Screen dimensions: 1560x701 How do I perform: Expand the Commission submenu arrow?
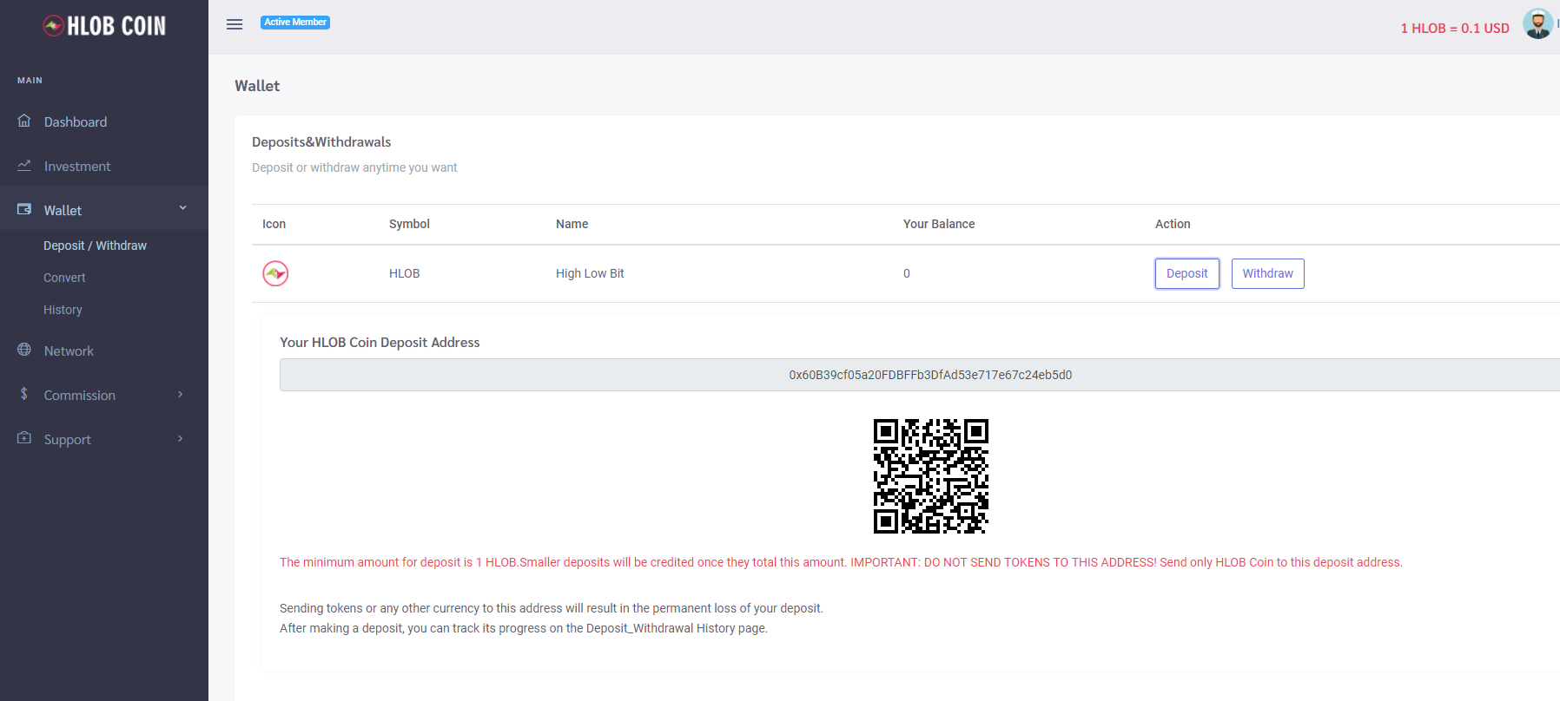[x=181, y=395]
